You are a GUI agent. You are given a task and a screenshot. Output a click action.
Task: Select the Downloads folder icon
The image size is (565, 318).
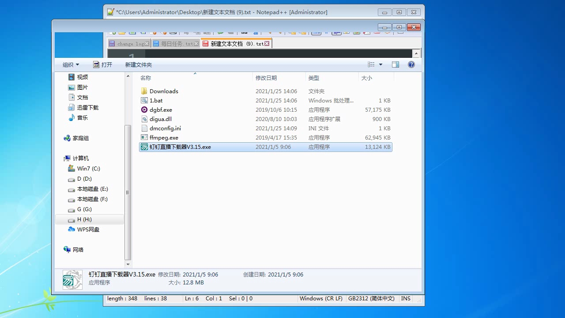(144, 91)
